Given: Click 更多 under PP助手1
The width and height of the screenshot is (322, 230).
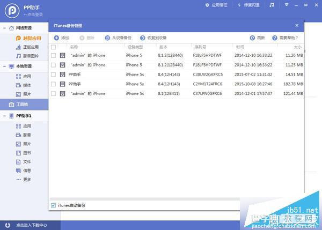Looking at the screenshot, I should pyautogui.click(x=24, y=180).
